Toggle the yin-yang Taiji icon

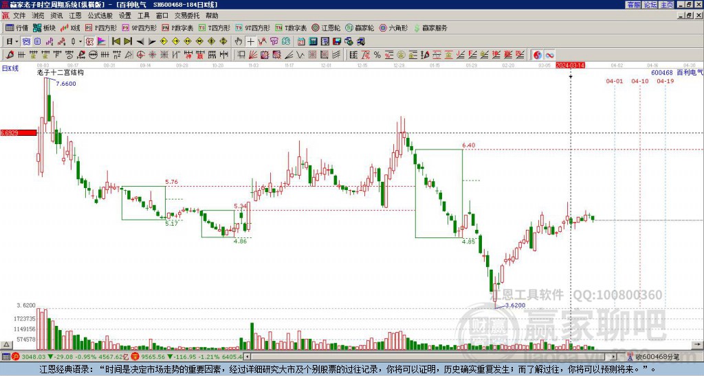[538, 55]
